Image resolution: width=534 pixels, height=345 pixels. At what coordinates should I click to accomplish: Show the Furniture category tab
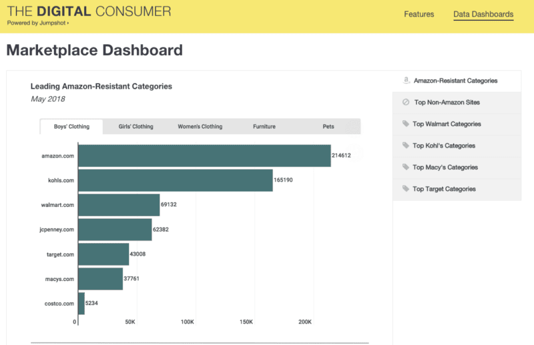point(264,126)
